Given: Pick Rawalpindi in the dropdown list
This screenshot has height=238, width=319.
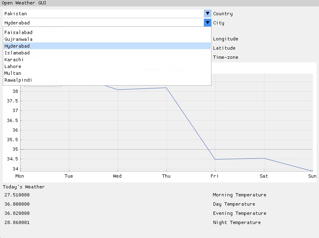Looking at the screenshot, I should tap(107, 80).
